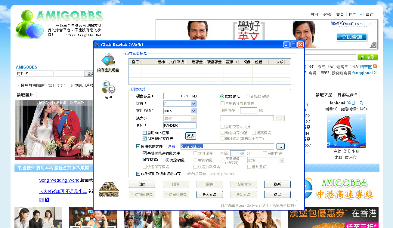
Task: Open the 文件系统 NTFS dropdown
Action: point(193,111)
